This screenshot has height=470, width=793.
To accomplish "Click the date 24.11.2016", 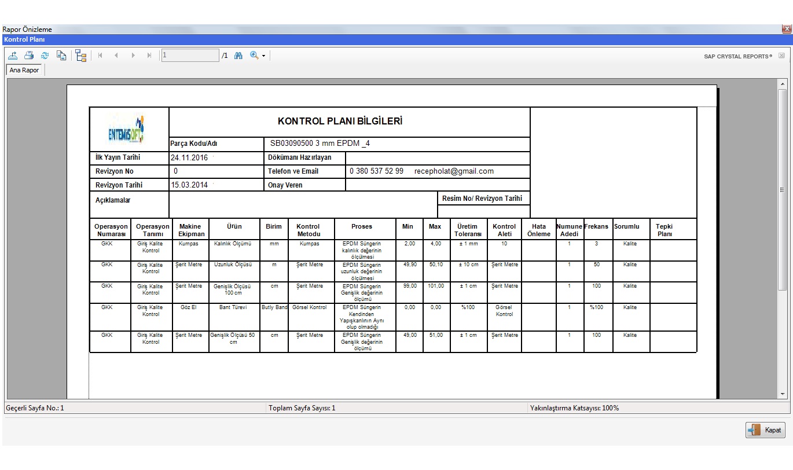I will click(x=189, y=157).
